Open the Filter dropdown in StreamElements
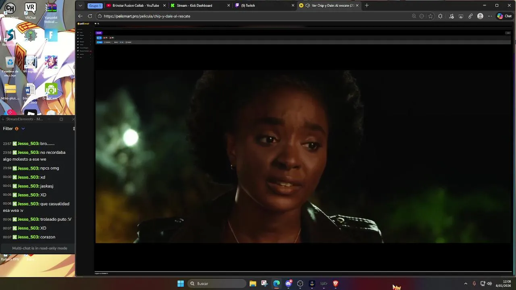The image size is (516, 290). coord(23,128)
